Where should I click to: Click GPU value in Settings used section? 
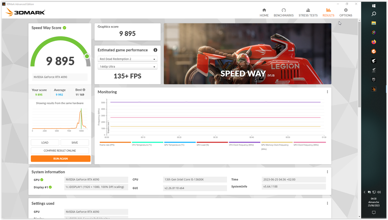[96, 212]
